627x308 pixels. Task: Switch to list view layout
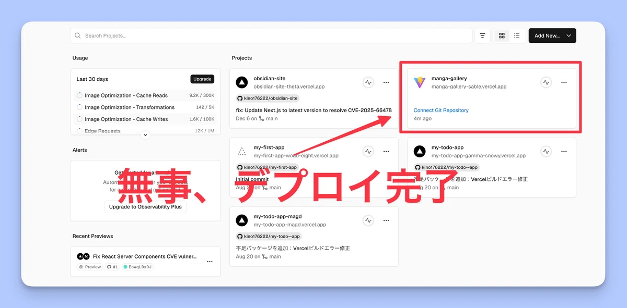point(517,35)
